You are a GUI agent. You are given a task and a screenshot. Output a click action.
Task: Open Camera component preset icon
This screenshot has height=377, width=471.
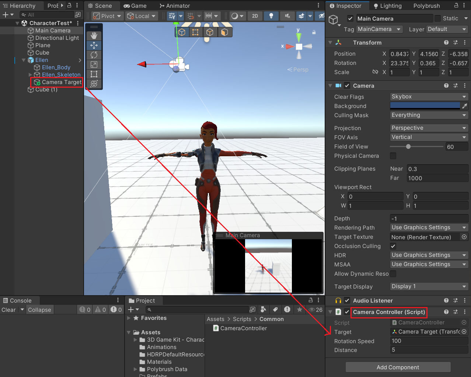click(456, 85)
